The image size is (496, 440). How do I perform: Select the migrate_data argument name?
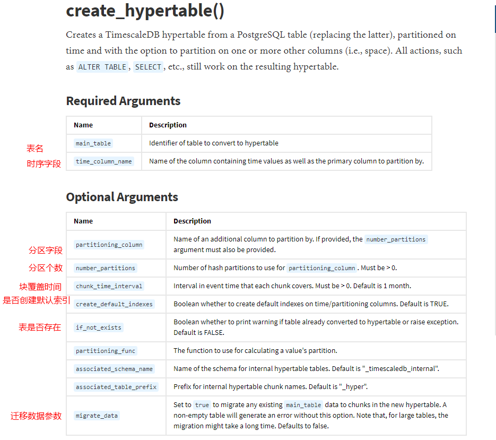tap(97, 416)
